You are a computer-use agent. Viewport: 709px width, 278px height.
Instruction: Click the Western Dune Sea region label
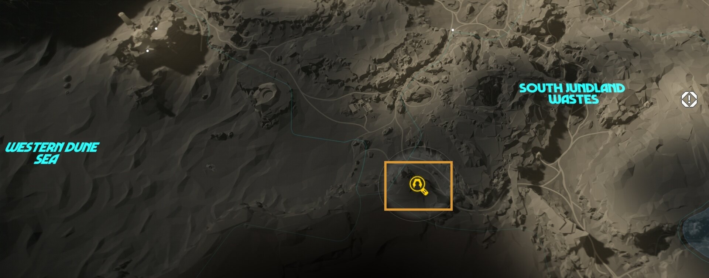click(52, 153)
